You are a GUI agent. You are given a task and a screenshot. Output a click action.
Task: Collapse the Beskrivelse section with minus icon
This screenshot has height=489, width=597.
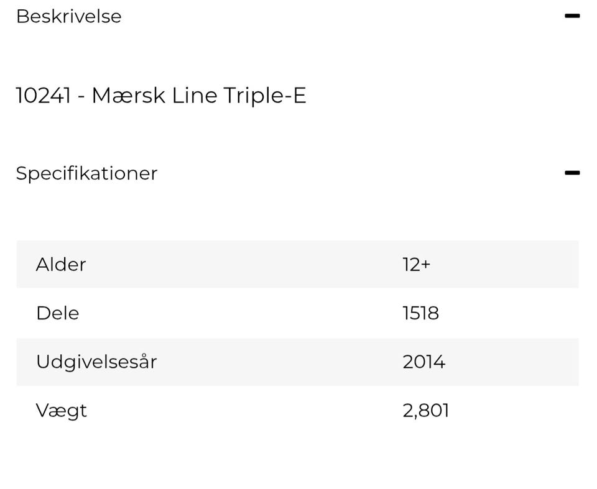point(572,16)
